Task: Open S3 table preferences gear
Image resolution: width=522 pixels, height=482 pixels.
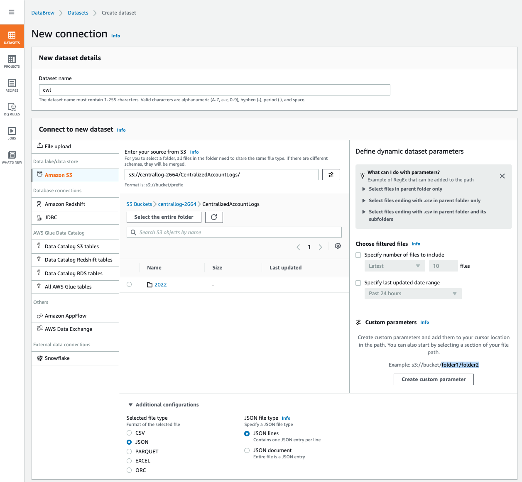Action: [x=338, y=246]
